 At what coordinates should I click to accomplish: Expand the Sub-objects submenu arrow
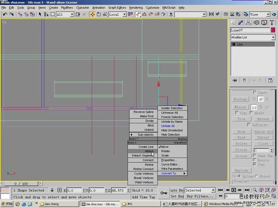pyautogui.click(x=131, y=135)
